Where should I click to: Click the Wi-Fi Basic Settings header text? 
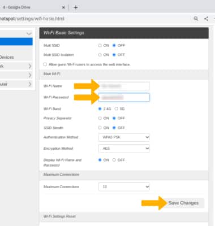64,33
